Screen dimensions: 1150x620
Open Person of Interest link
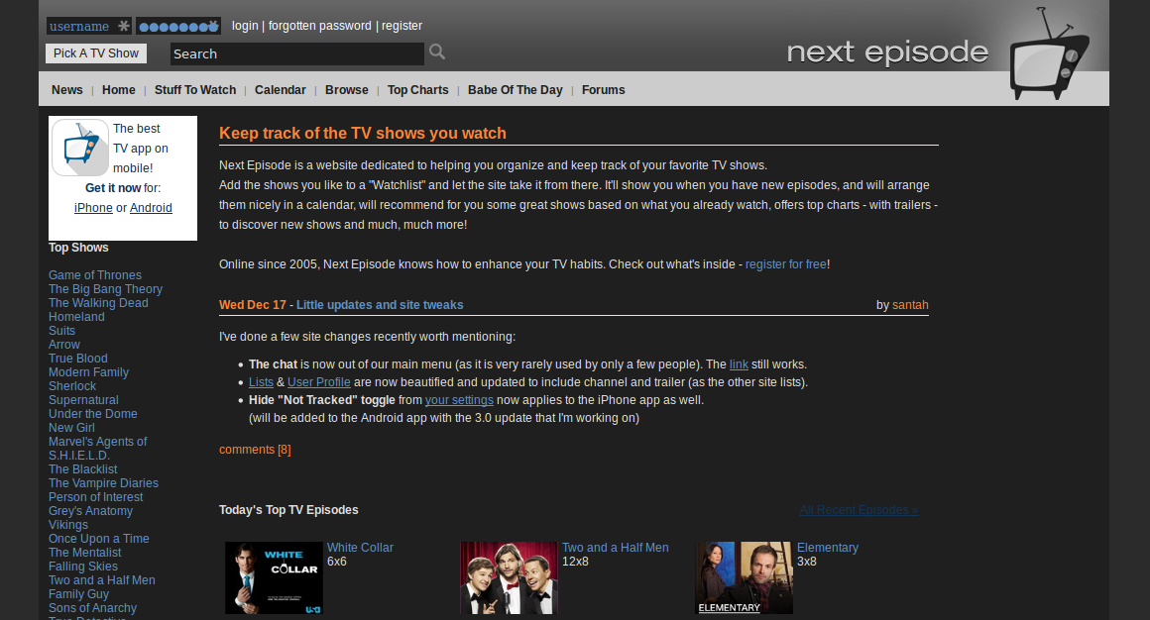(96, 498)
